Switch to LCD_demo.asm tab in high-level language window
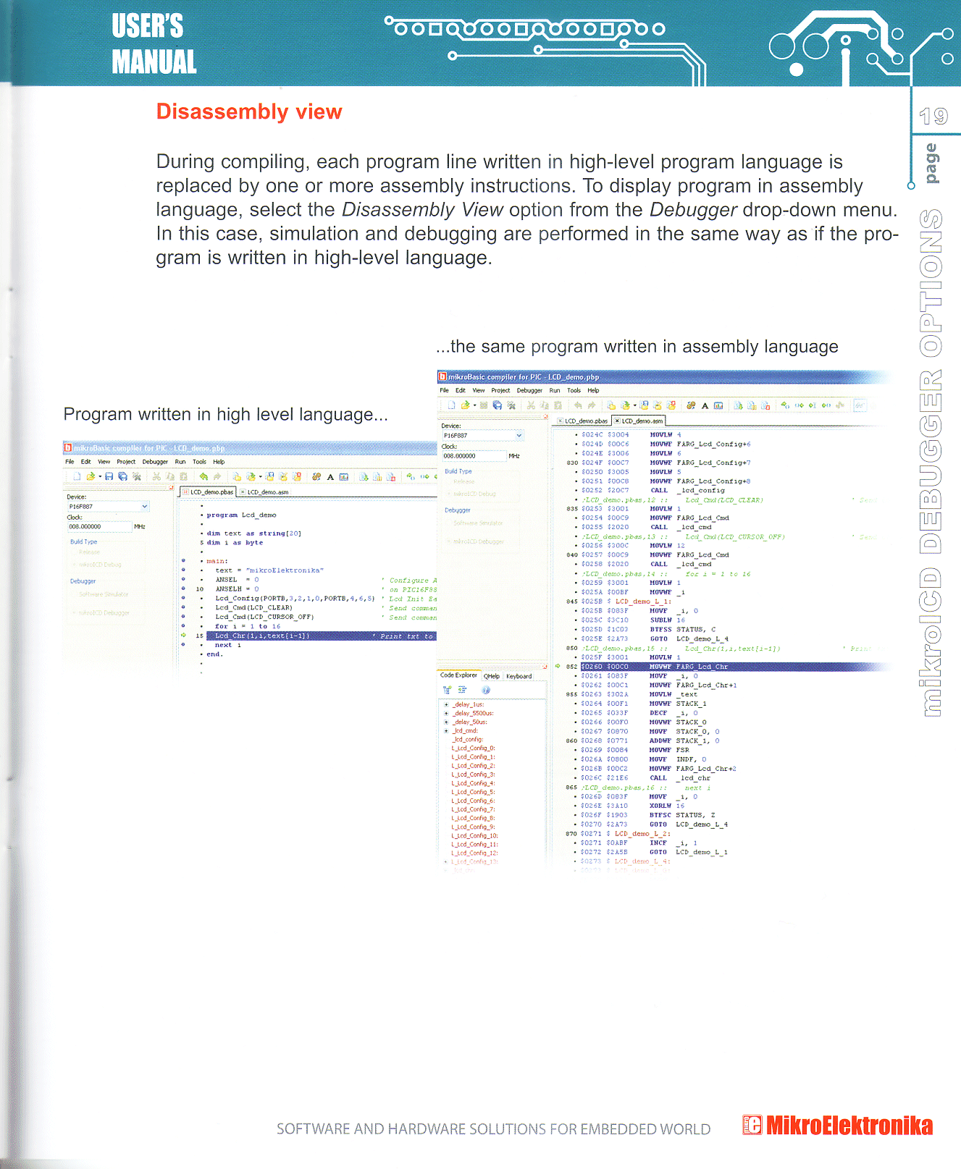Image resolution: width=961 pixels, height=1169 pixels. (264, 492)
